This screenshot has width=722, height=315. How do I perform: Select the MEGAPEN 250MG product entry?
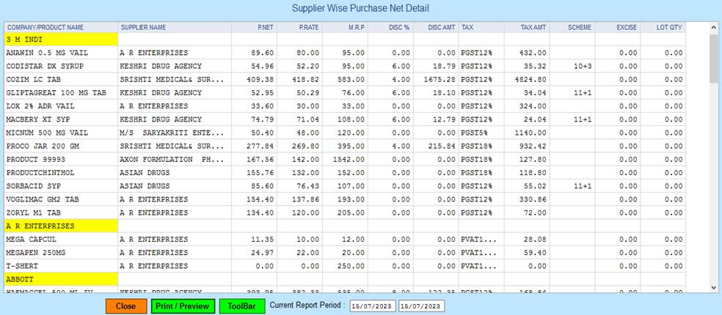pyautogui.click(x=59, y=253)
